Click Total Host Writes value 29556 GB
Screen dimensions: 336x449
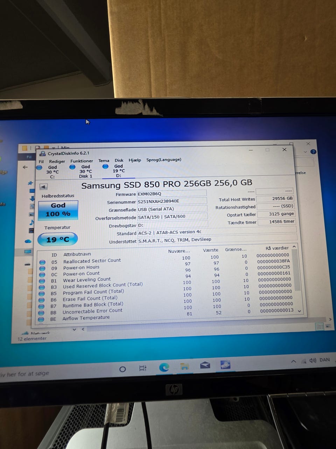click(x=275, y=199)
